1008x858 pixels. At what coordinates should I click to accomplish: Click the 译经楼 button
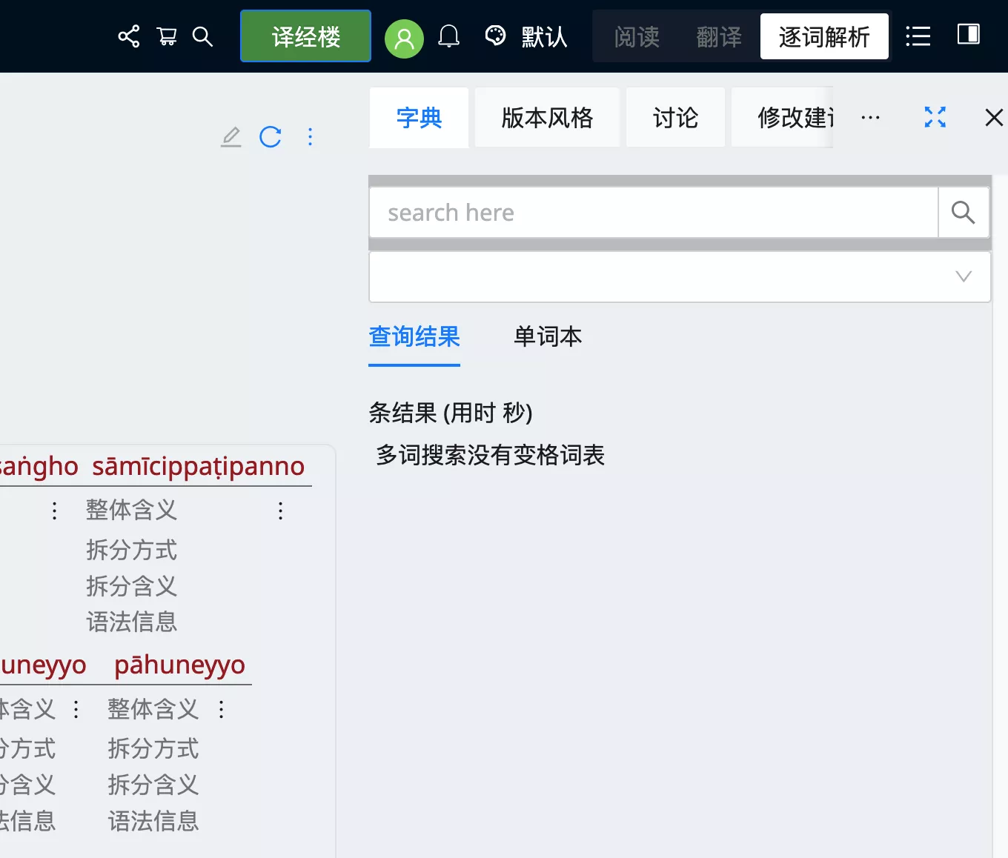click(x=305, y=36)
